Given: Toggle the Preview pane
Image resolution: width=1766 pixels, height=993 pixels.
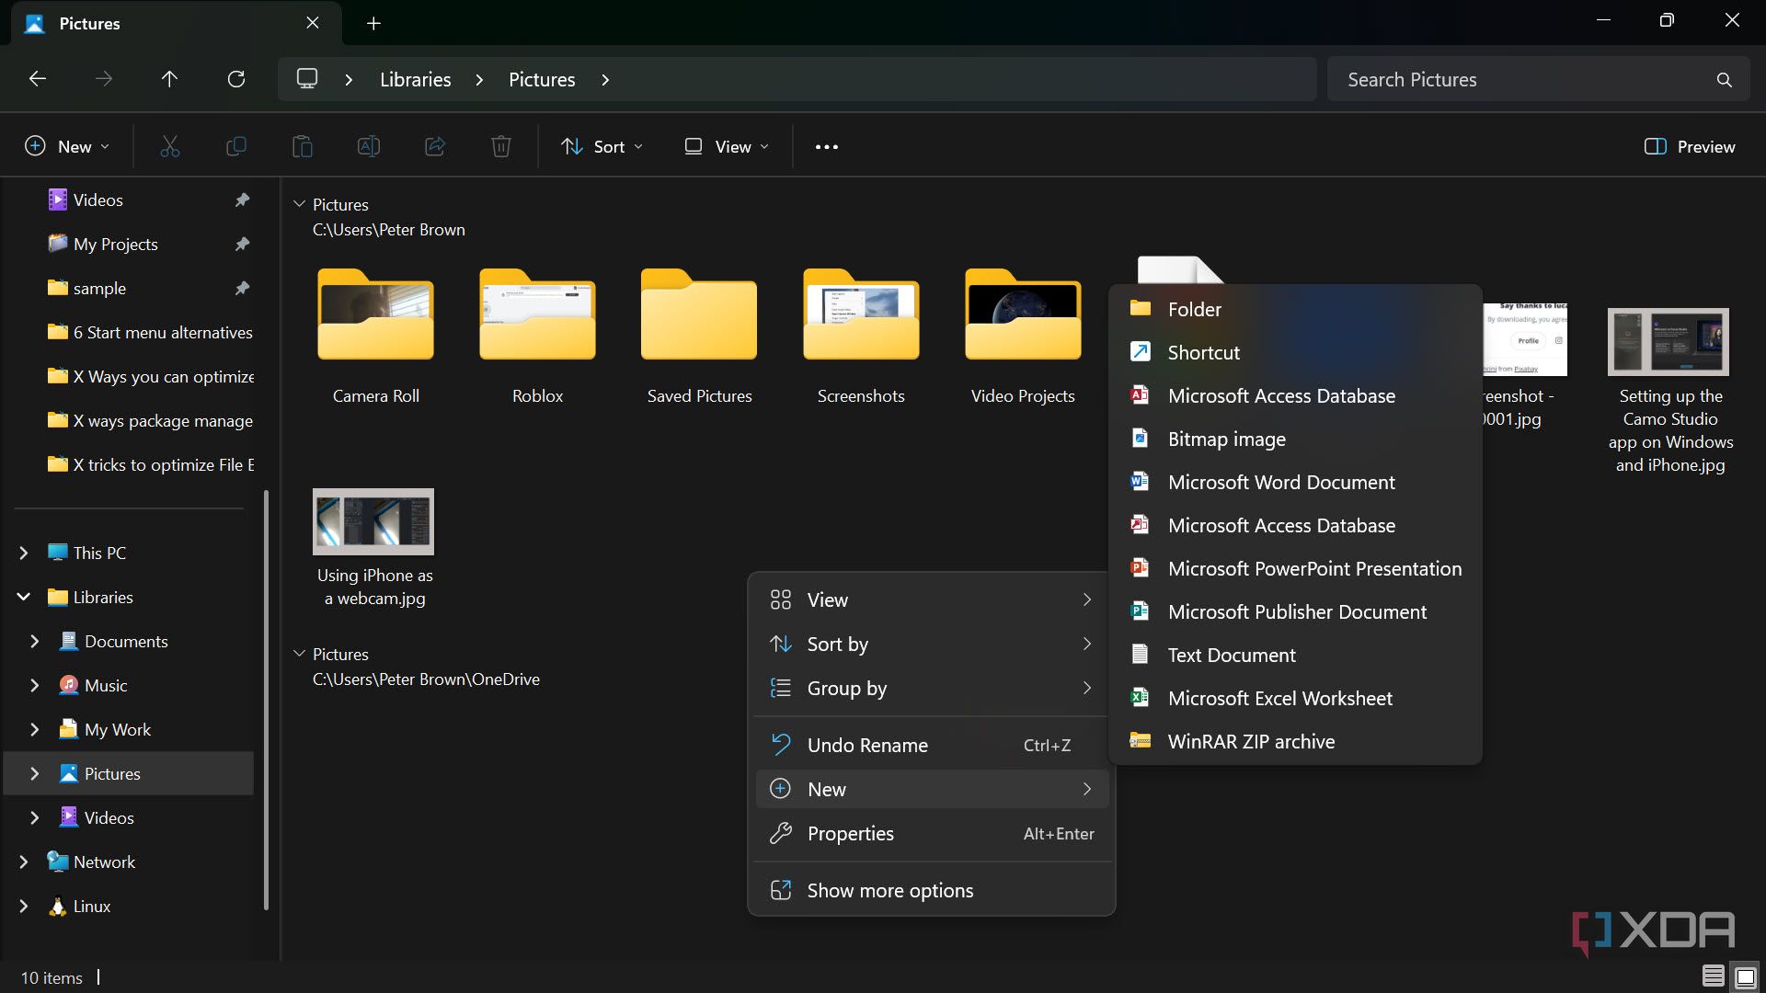Looking at the screenshot, I should pos(1690,146).
